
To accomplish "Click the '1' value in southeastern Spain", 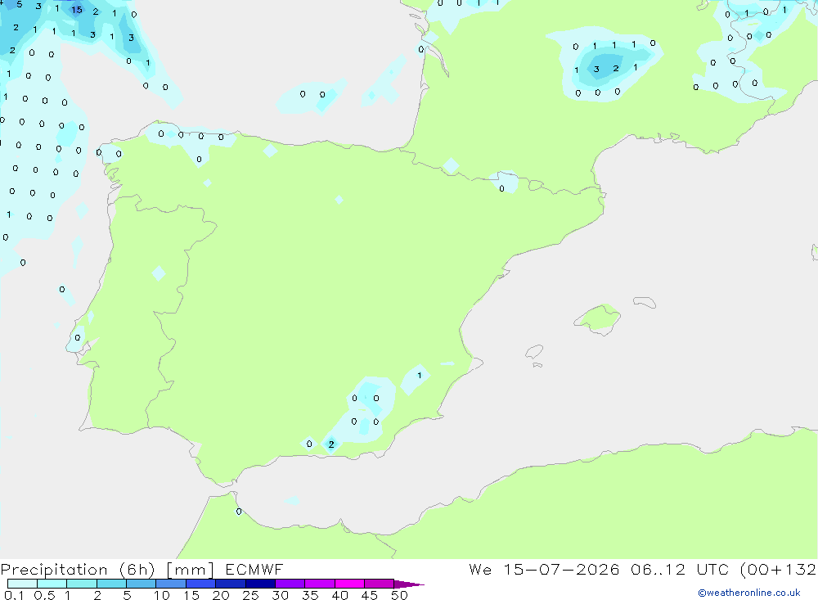I will [420, 375].
